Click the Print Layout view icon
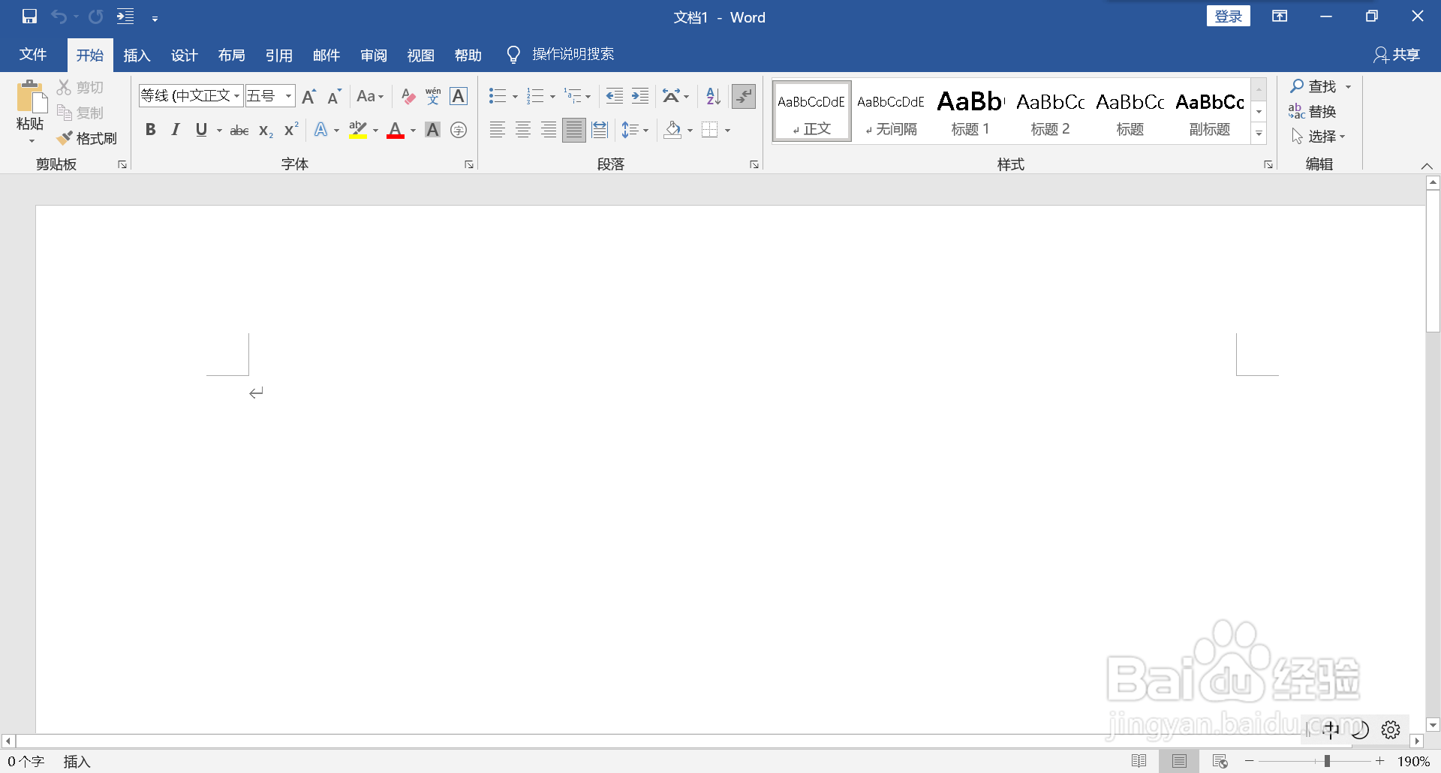The image size is (1441, 773). click(1179, 761)
